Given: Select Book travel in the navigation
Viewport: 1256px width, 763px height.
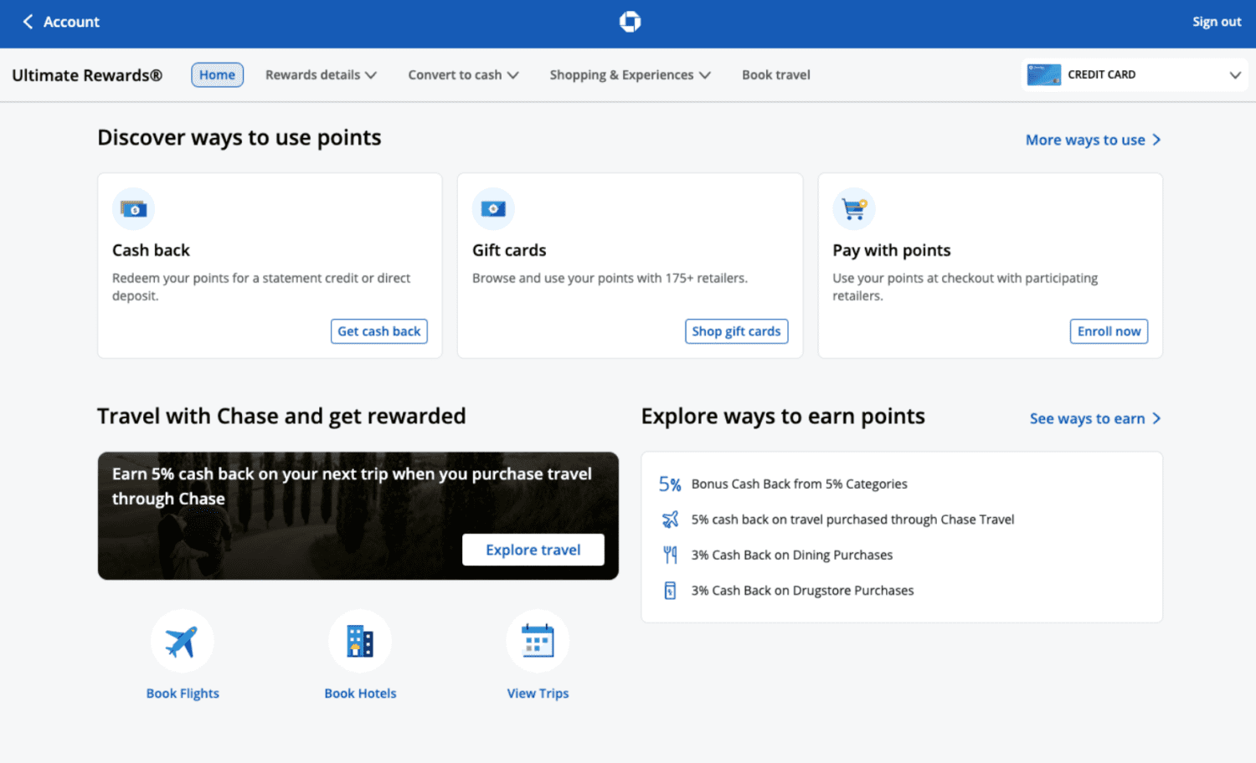Looking at the screenshot, I should [x=775, y=74].
